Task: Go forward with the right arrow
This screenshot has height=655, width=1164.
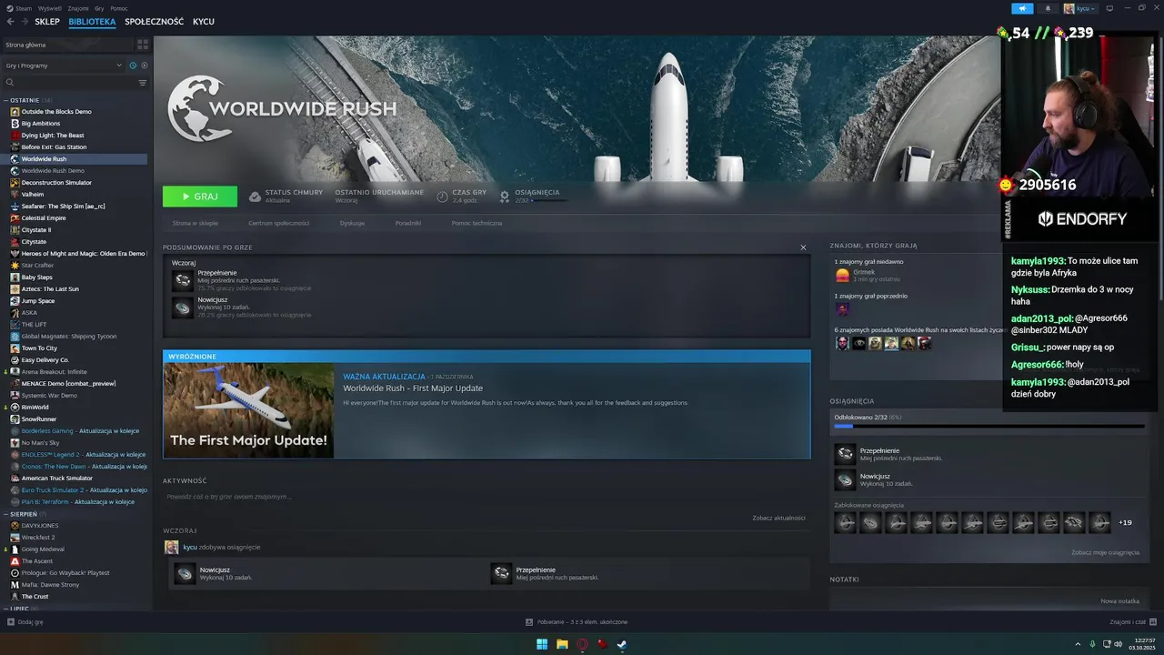Action: click(x=24, y=22)
